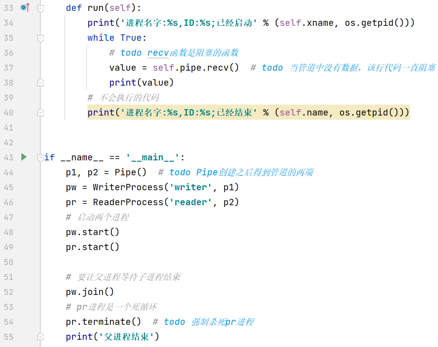
Task: Click the todo comment about recv on line 36
Action: 174,53
